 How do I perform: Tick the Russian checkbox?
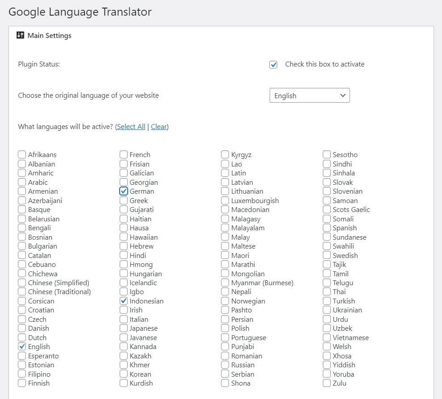coord(225,365)
